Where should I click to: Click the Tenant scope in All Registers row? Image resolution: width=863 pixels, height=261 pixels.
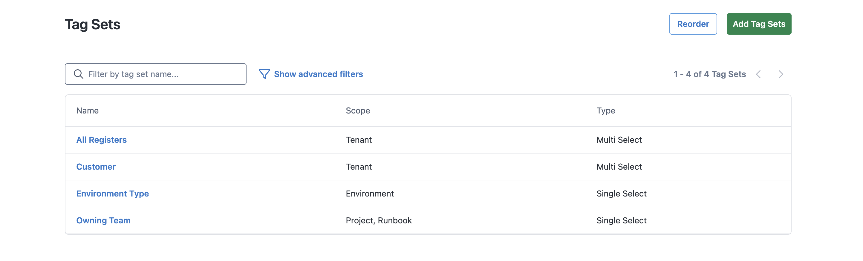(359, 140)
